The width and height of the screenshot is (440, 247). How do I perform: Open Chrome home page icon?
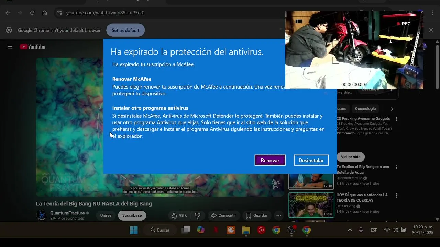click(45, 13)
